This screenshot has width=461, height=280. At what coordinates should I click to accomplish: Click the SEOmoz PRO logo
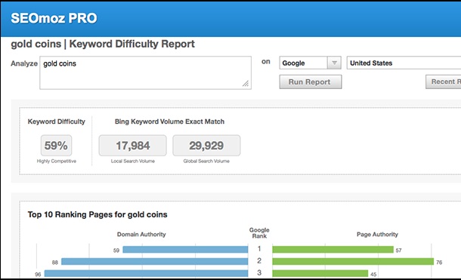[54, 18]
